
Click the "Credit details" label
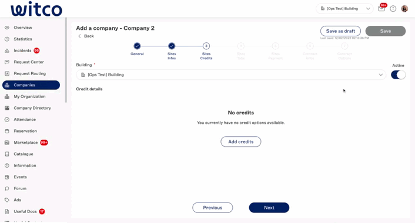pos(89,89)
